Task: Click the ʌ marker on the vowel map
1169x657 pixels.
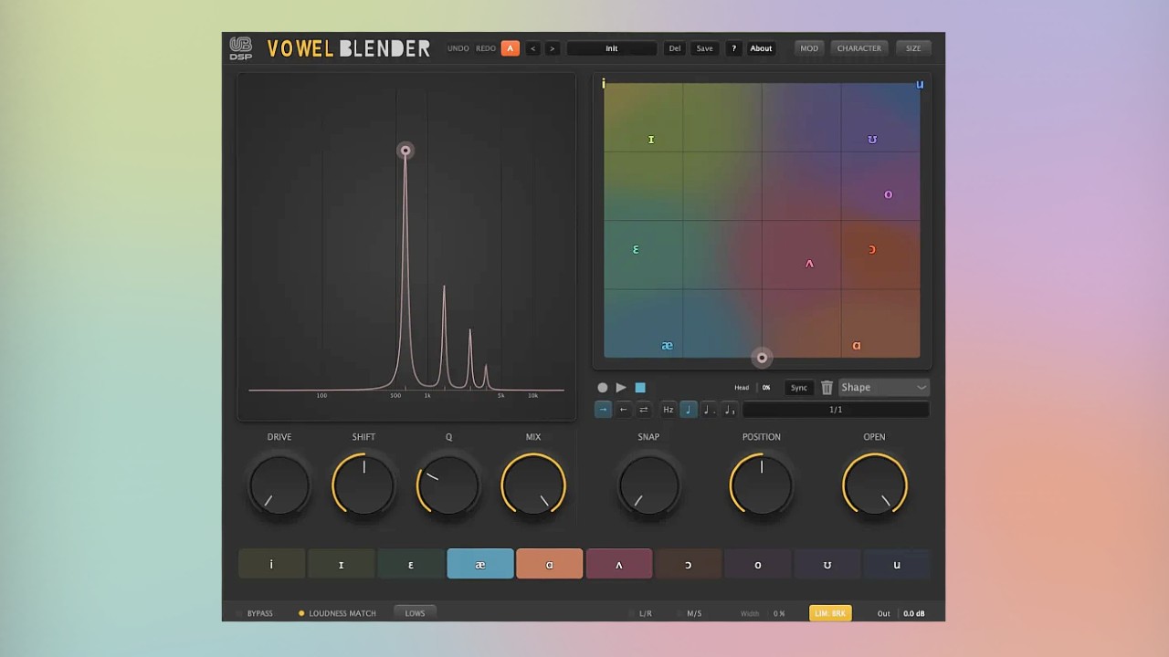Action: point(809,264)
